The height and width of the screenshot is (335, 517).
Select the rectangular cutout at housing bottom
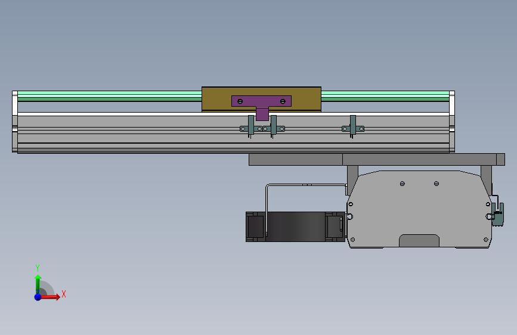point(419,241)
